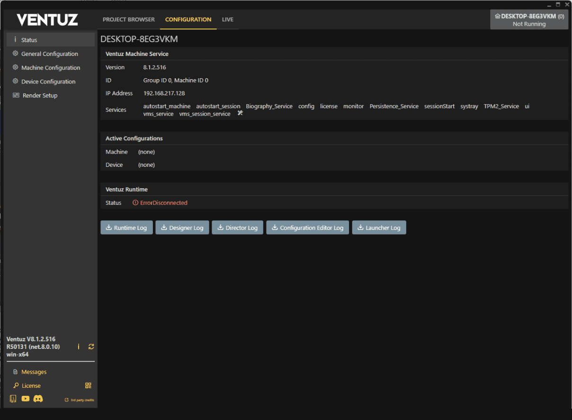Select Machine Configuration in the sidebar

pos(51,67)
